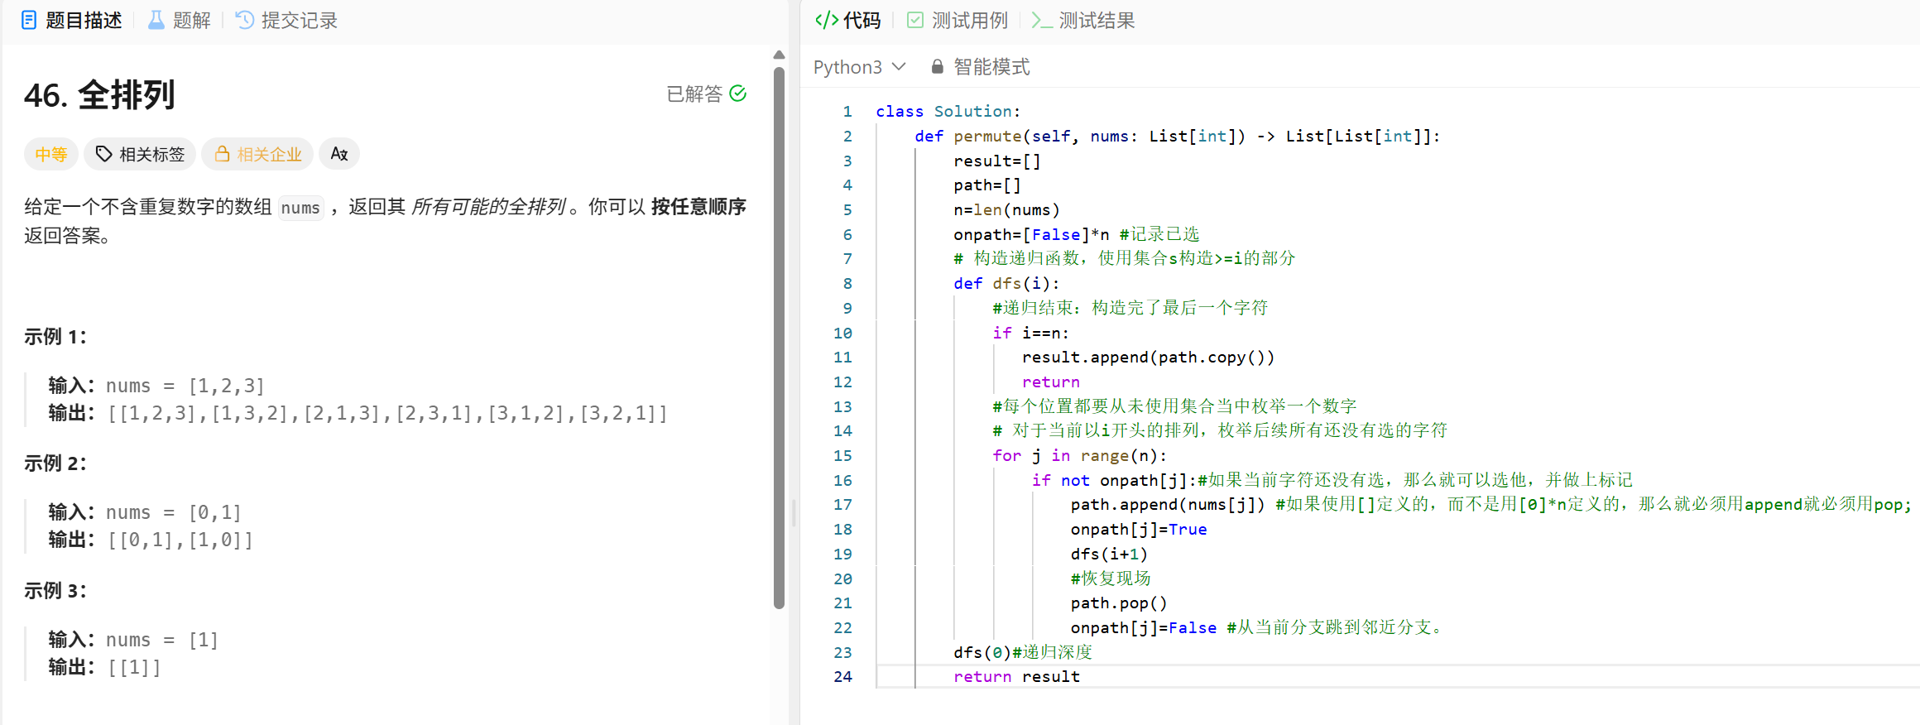Click the 题目描述 document icon

click(x=29, y=20)
